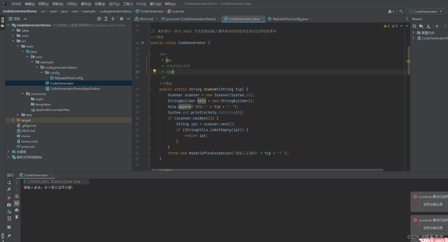Click the trash icon to clear console output
The height and width of the screenshot is (242, 448).
coord(17,217)
